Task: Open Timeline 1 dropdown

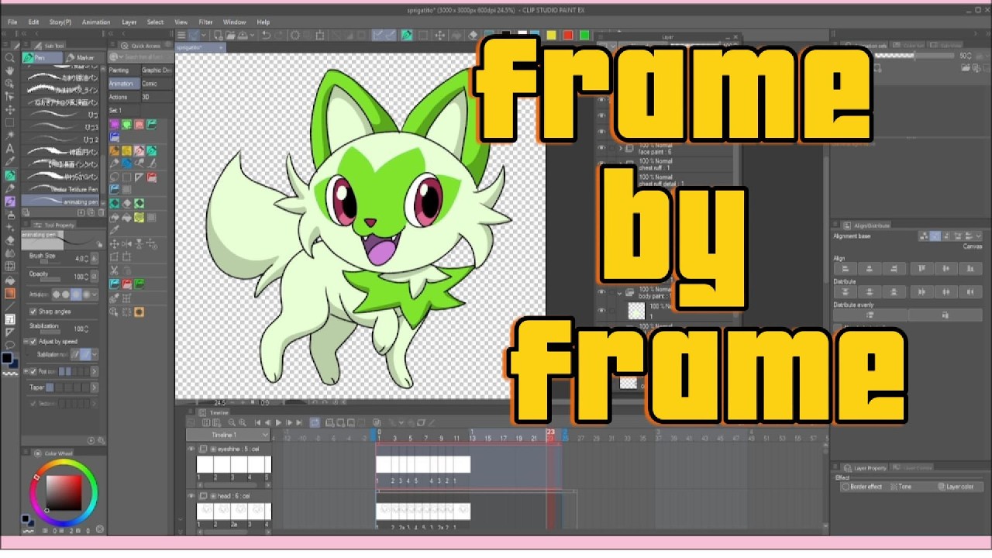Action: (x=227, y=436)
